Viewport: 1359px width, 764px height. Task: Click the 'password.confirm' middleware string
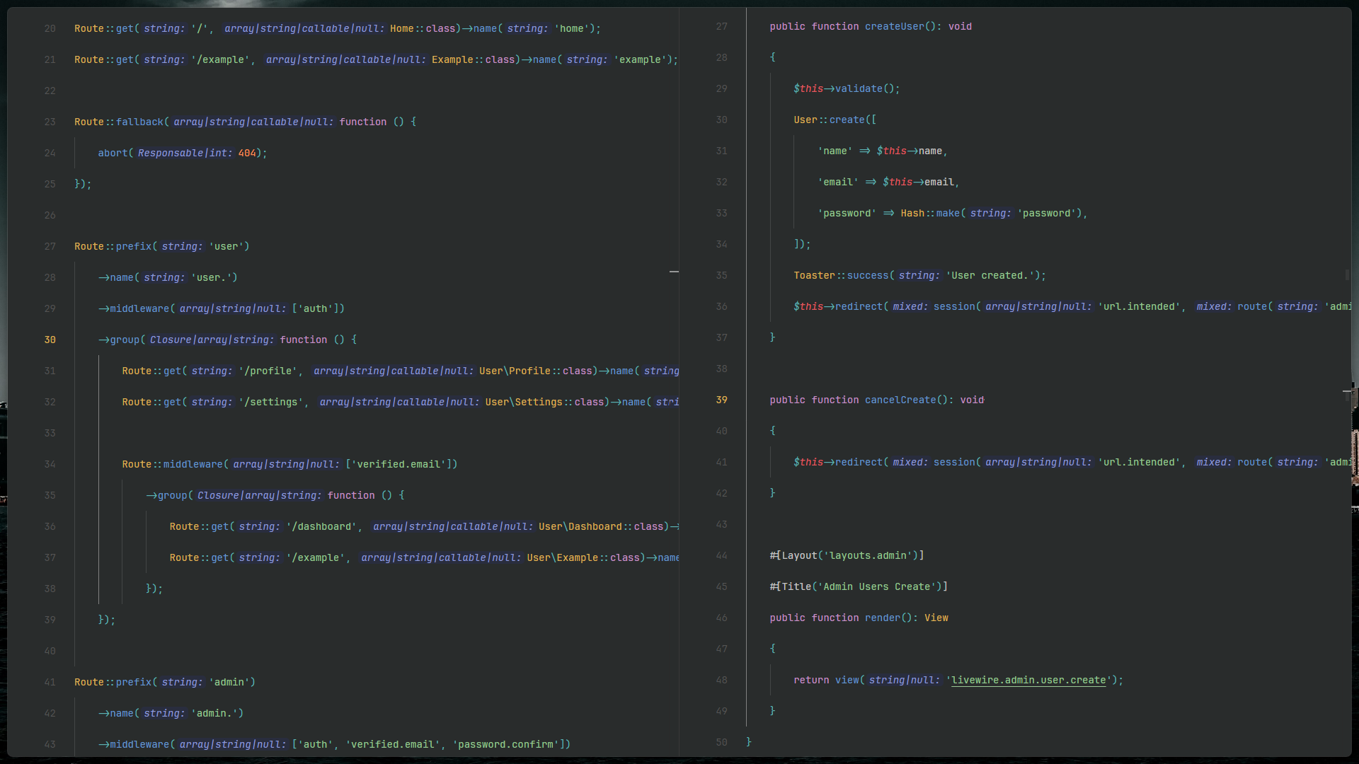click(505, 744)
